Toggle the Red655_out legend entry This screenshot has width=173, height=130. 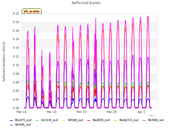click(x=98, y=120)
